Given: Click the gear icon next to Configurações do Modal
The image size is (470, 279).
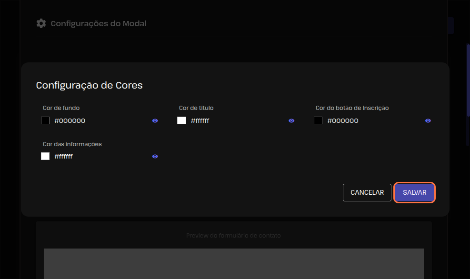Looking at the screenshot, I should click(41, 23).
